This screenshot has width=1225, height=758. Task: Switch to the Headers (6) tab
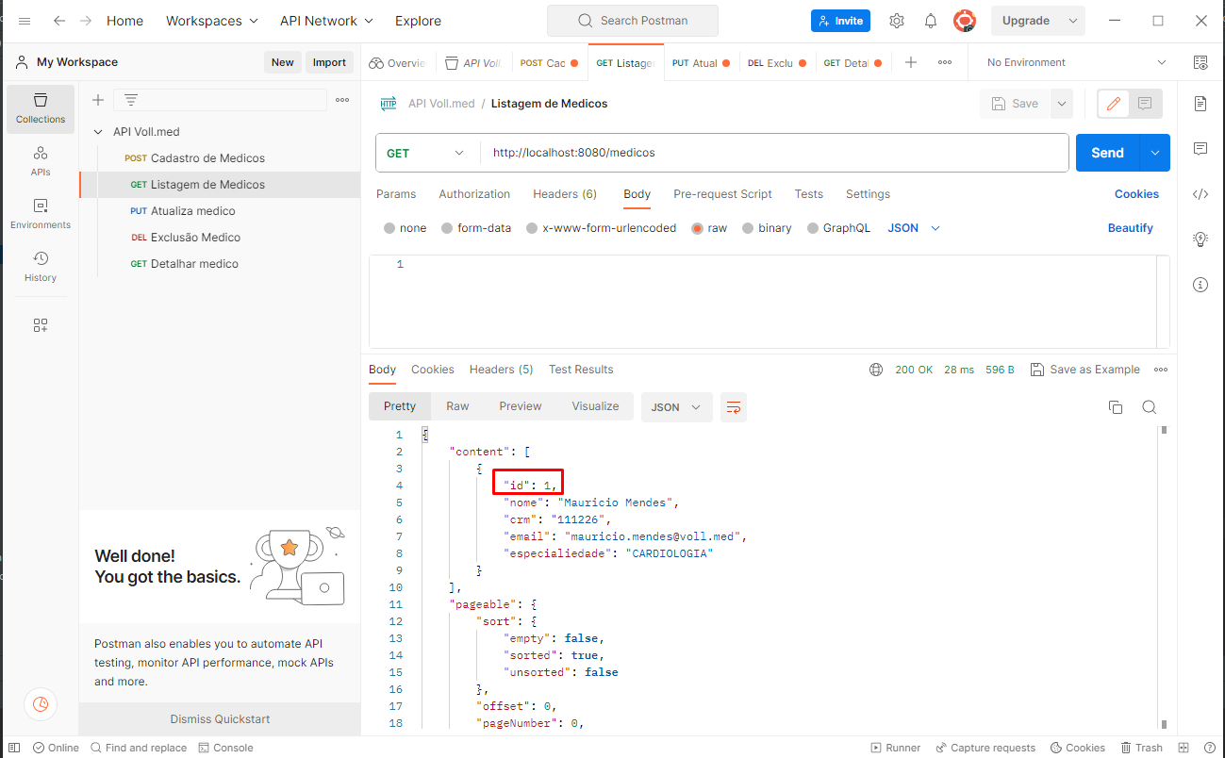pos(565,194)
